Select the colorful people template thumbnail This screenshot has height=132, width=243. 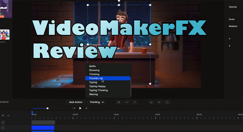(x=5, y=35)
